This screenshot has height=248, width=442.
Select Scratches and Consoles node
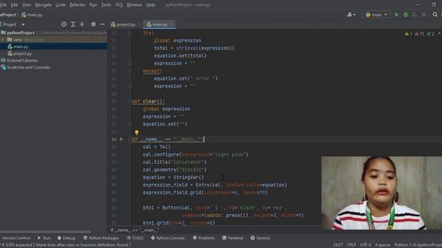click(x=28, y=68)
